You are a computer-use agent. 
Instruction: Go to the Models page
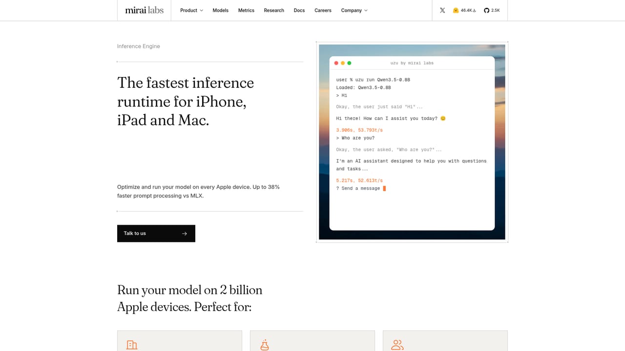pyautogui.click(x=221, y=10)
